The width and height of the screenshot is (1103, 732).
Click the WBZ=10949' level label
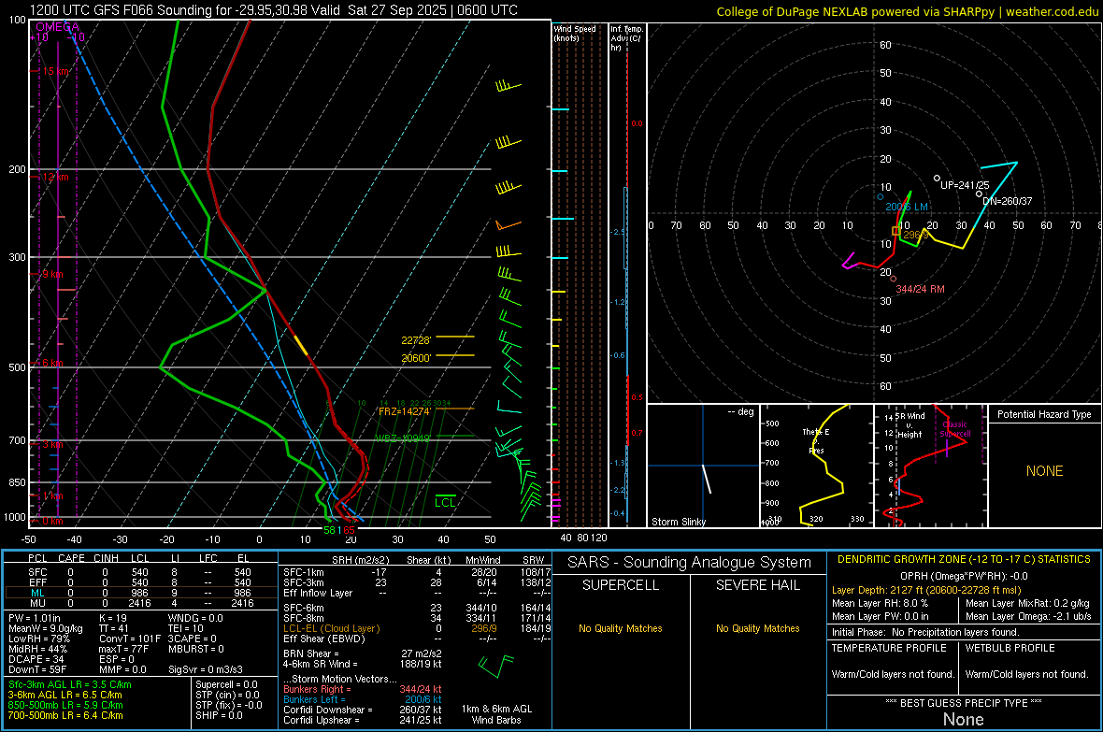tap(402, 438)
